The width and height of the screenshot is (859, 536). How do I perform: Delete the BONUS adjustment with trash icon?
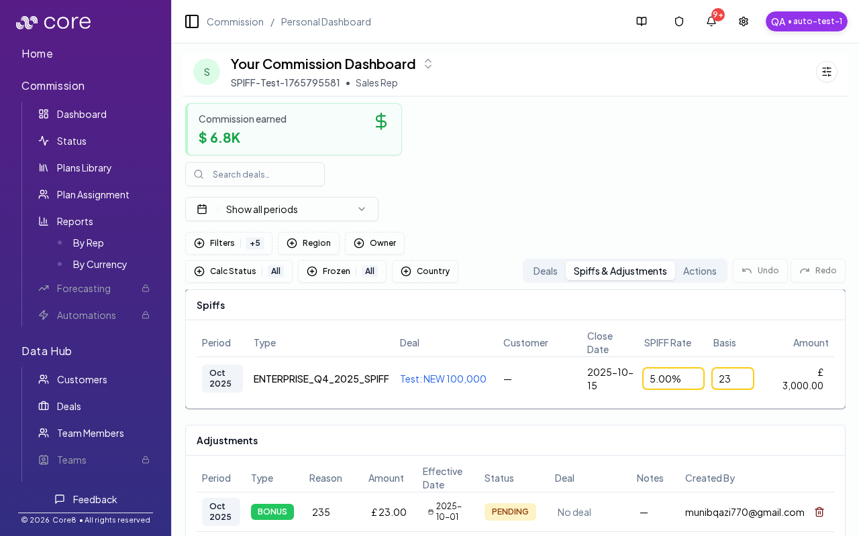pyautogui.click(x=819, y=512)
